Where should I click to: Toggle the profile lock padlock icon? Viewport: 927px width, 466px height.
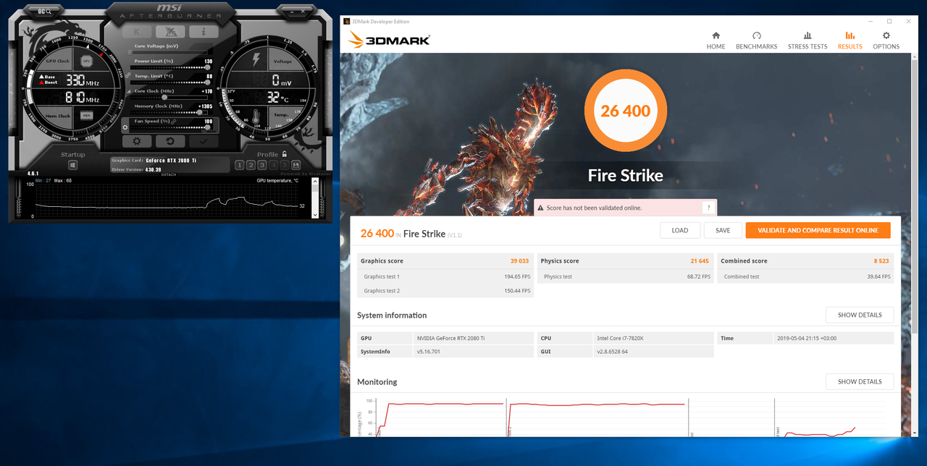(x=285, y=154)
